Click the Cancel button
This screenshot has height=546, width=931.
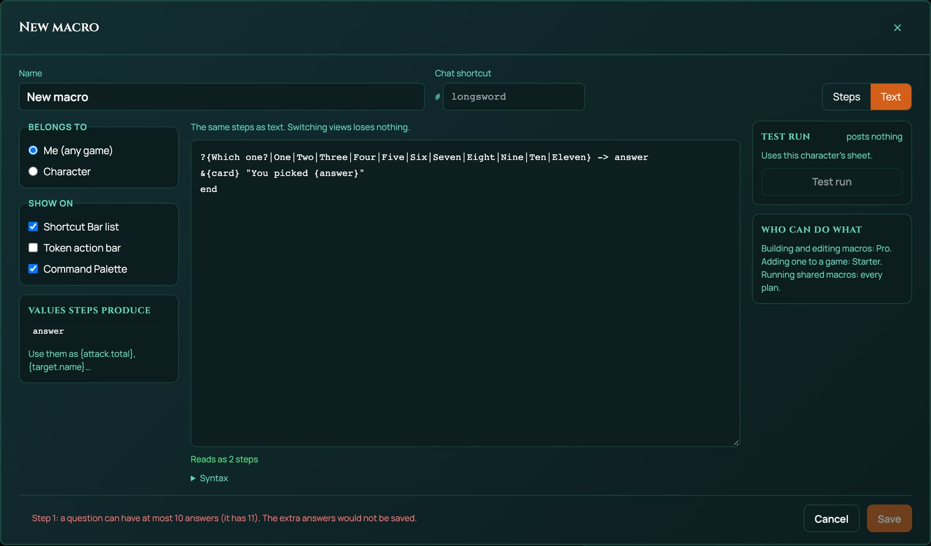(x=831, y=519)
